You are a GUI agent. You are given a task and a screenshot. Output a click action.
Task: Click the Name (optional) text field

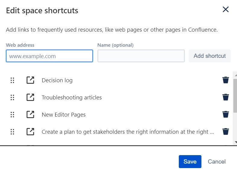pyautogui.click(x=141, y=56)
